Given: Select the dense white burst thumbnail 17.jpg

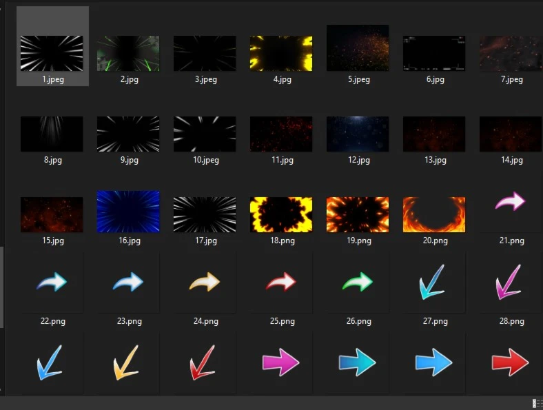Looking at the screenshot, I should pyautogui.click(x=205, y=215).
